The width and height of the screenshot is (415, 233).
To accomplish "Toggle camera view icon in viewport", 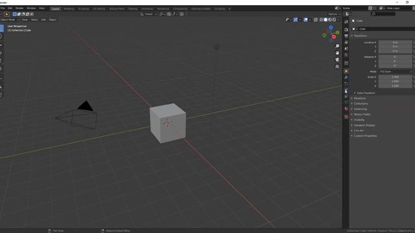I will click(337, 60).
